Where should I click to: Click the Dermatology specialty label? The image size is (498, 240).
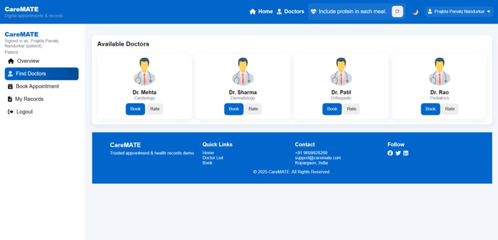tap(243, 98)
